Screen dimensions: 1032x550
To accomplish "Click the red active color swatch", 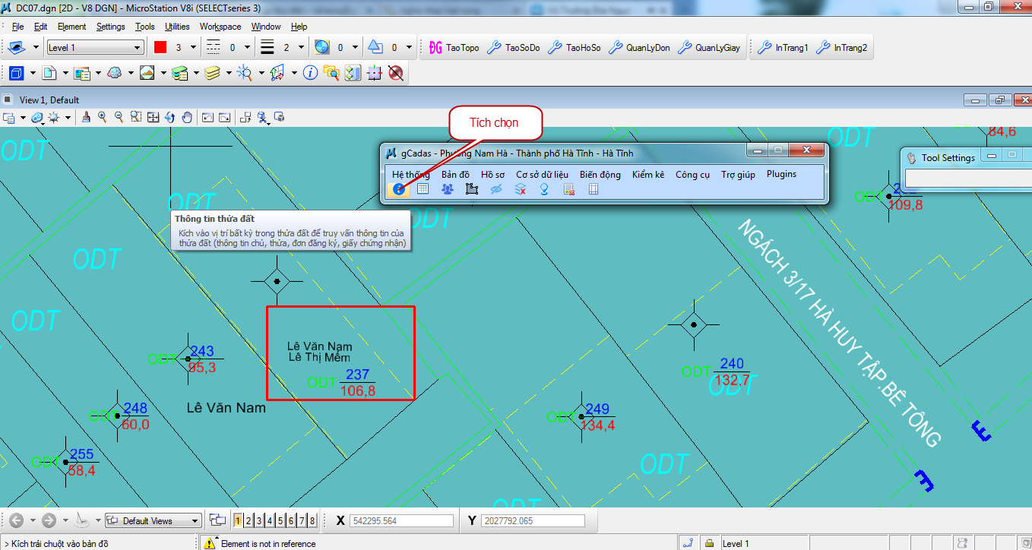I will pyautogui.click(x=160, y=48).
